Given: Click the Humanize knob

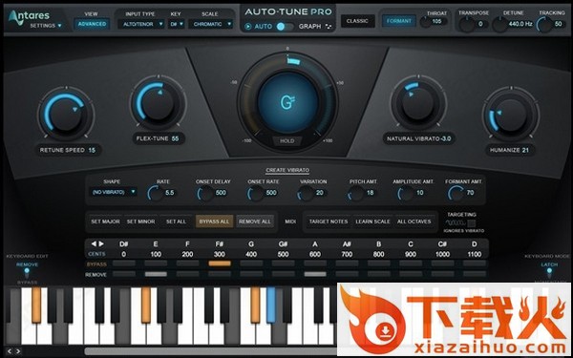Looking at the screenshot, I should [511, 115].
